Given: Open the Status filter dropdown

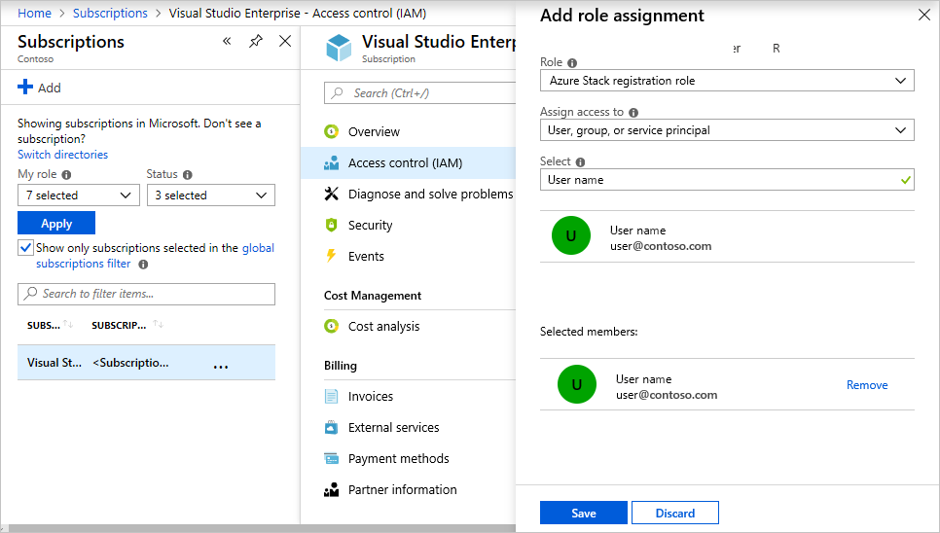Looking at the screenshot, I should [x=210, y=195].
